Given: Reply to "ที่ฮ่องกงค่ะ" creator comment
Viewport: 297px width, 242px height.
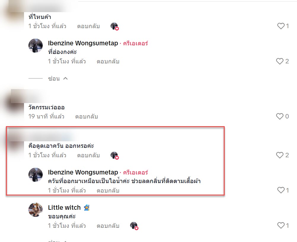Looking at the screenshot, I should [108, 61].
